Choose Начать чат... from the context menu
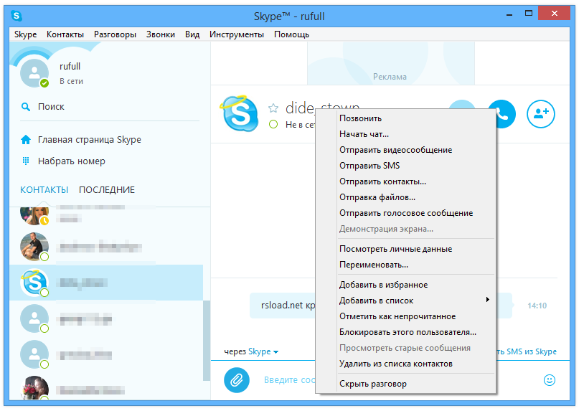 (406, 134)
